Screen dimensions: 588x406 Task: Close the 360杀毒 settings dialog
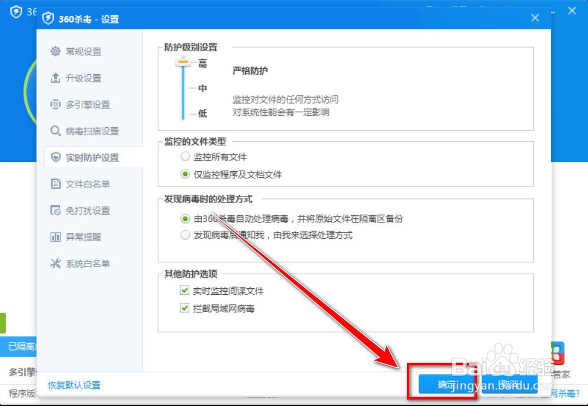[x=535, y=18]
